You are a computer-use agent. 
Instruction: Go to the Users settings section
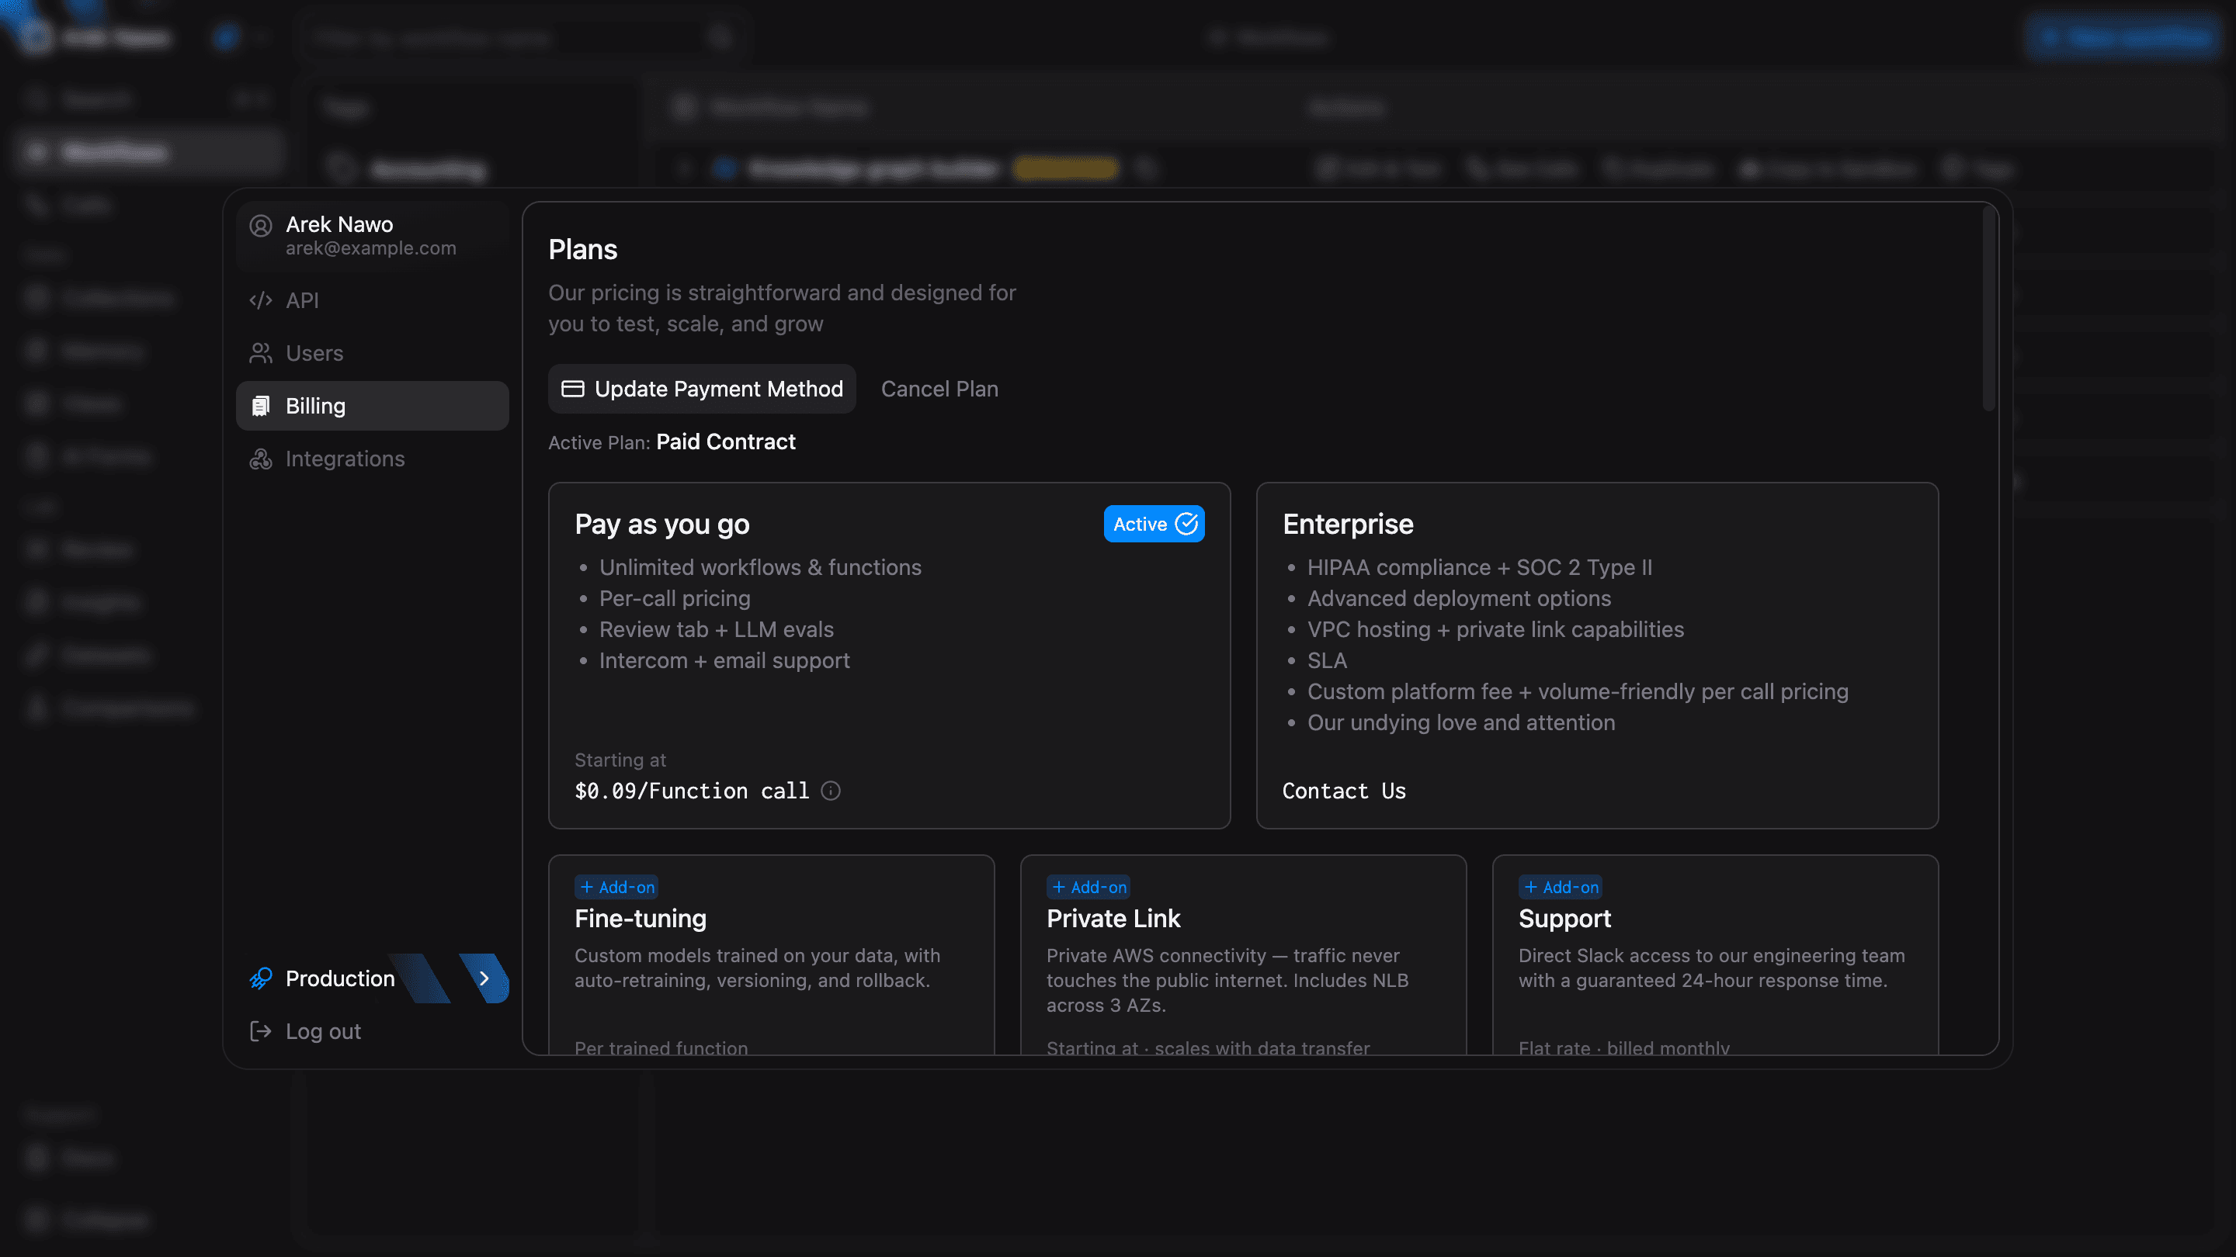coord(373,353)
